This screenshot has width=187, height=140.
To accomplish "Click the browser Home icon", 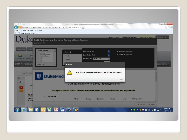I will pos(165,27).
